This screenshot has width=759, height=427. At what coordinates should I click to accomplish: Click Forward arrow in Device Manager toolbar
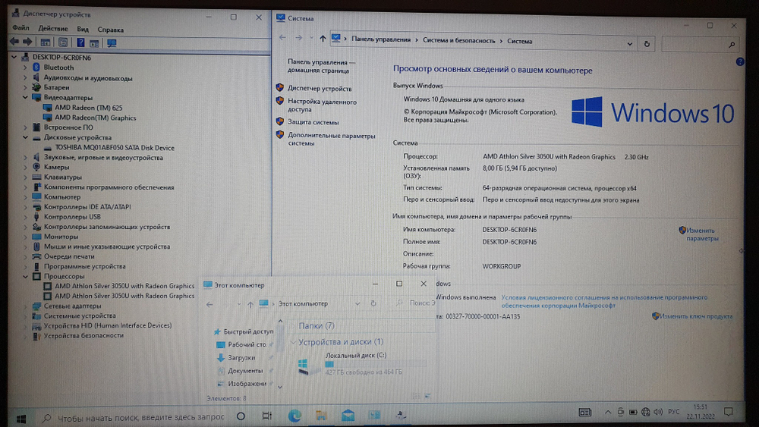(27, 42)
